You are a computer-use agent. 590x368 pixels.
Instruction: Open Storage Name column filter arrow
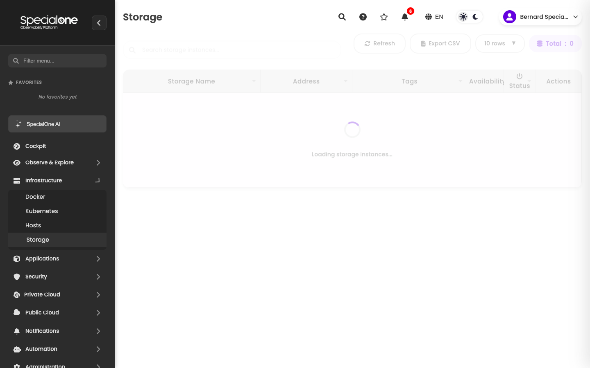(x=254, y=81)
